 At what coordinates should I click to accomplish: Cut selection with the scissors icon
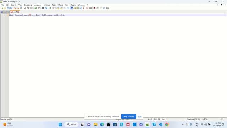coord(25,8)
